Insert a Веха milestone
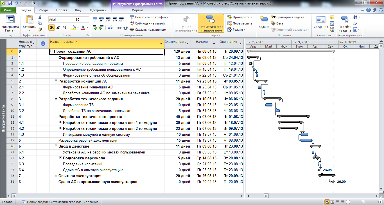Viewport: 384px width, 205px height. tap(277, 23)
